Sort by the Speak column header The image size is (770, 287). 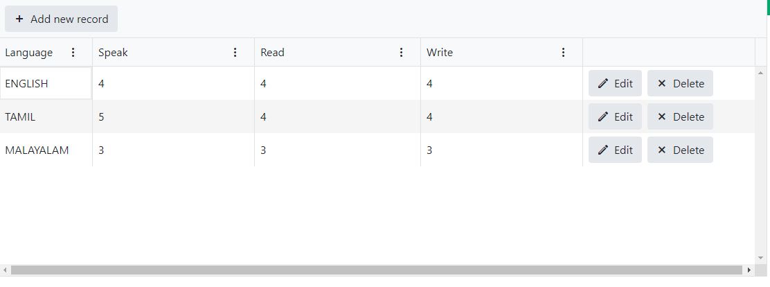pyautogui.click(x=114, y=53)
